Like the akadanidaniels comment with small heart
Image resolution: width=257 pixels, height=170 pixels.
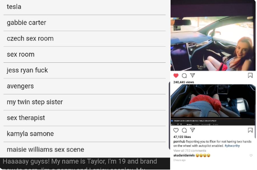tap(251, 155)
